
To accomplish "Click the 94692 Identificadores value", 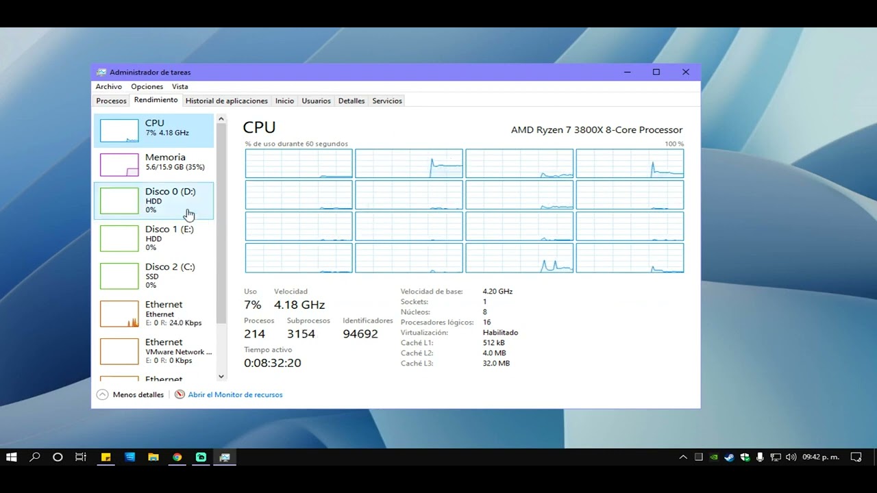I will [x=360, y=334].
